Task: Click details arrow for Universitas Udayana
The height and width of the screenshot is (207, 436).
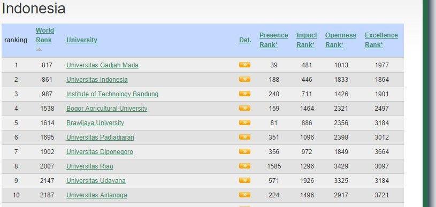Action: click(244, 180)
